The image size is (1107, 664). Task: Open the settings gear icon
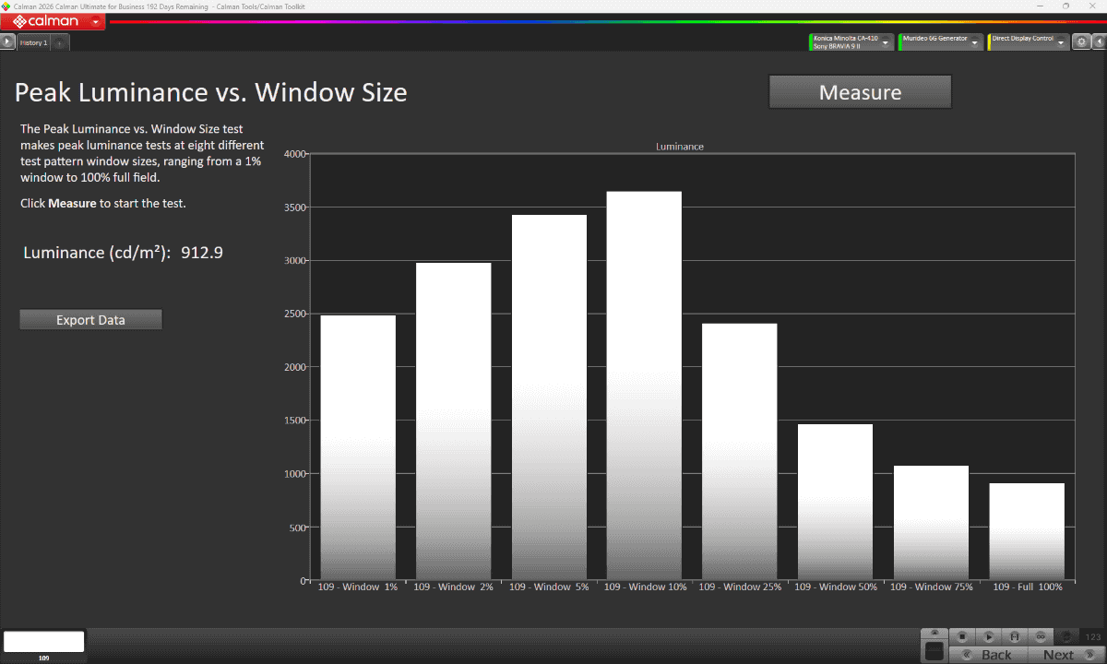1082,41
